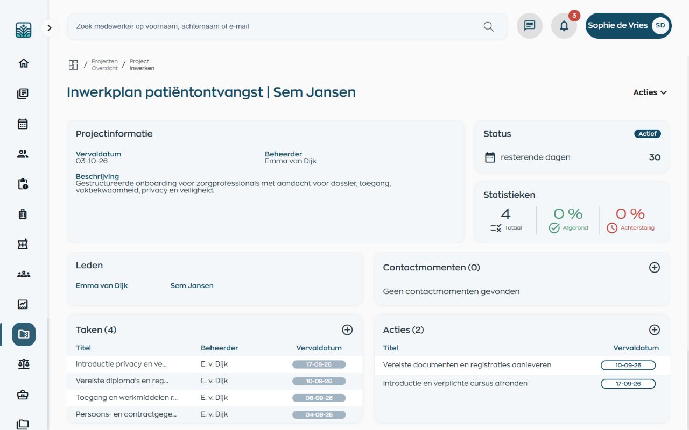Open the calendar icon in sidebar
The image size is (689, 430).
click(x=23, y=124)
